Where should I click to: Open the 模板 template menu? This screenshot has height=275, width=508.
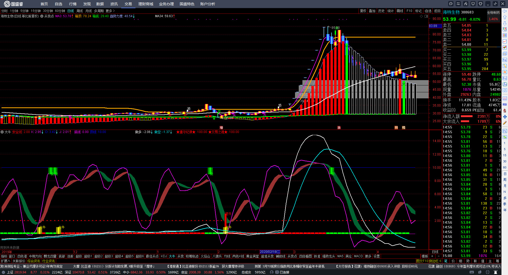[425, 256]
